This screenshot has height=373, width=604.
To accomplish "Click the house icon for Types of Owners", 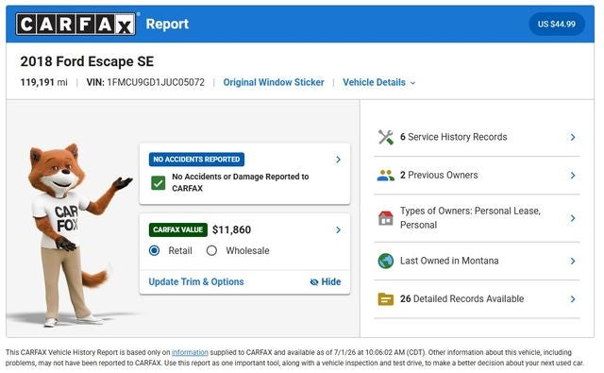I will pos(386,218).
